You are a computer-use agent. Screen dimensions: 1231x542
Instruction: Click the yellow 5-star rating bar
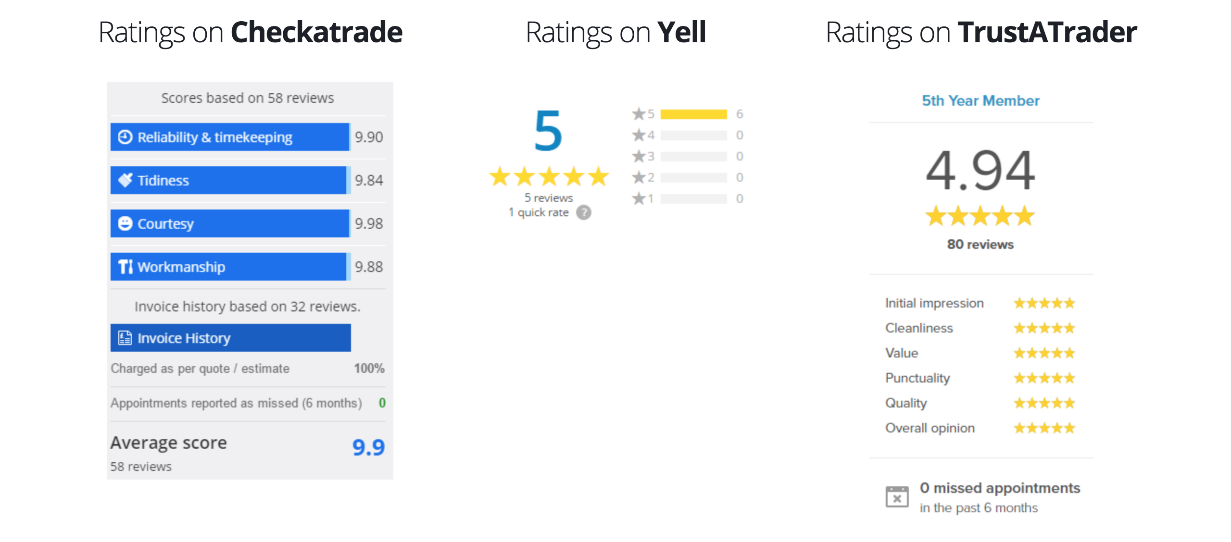(693, 114)
